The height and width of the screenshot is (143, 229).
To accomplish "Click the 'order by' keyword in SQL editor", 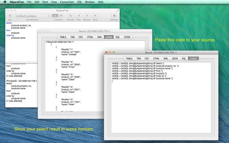I will click(x=10, y=35).
